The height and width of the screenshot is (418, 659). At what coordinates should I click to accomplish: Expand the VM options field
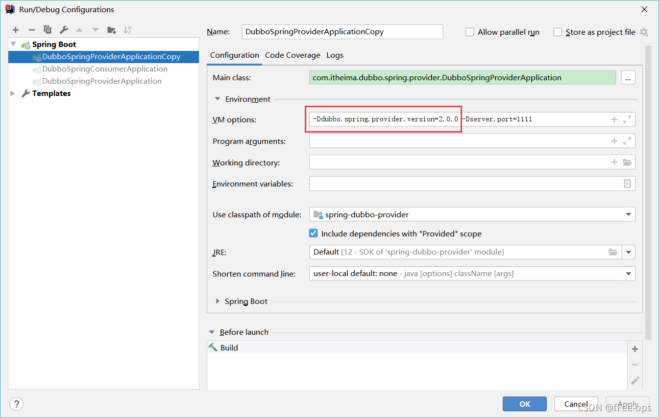click(x=627, y=119)
